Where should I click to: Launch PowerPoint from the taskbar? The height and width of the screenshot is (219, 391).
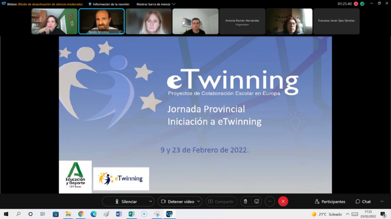coord(131,214)
